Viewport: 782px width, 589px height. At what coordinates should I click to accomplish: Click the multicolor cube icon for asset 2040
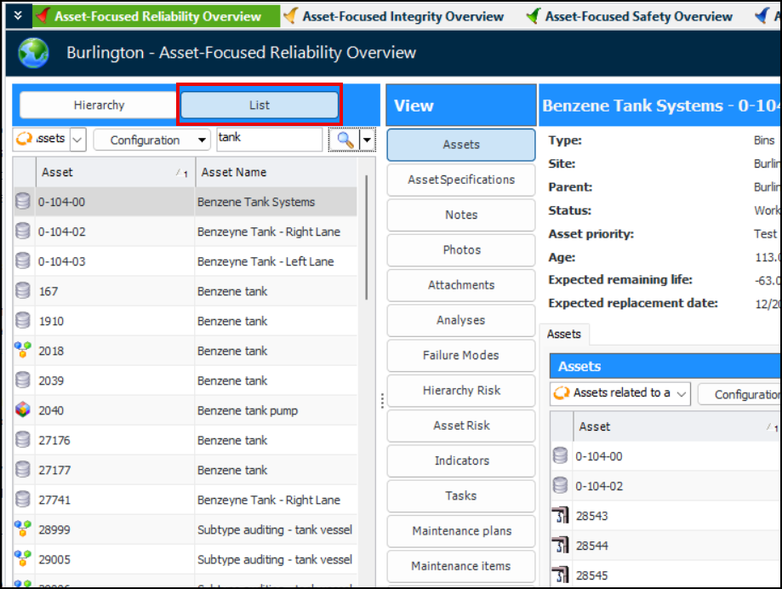coord(23,410)
